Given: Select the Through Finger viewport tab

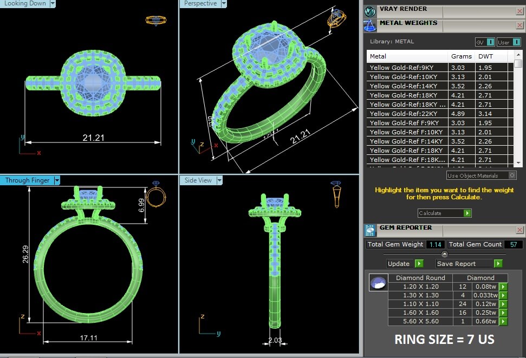Looking at the screenshot, I should tap(27, 180).
